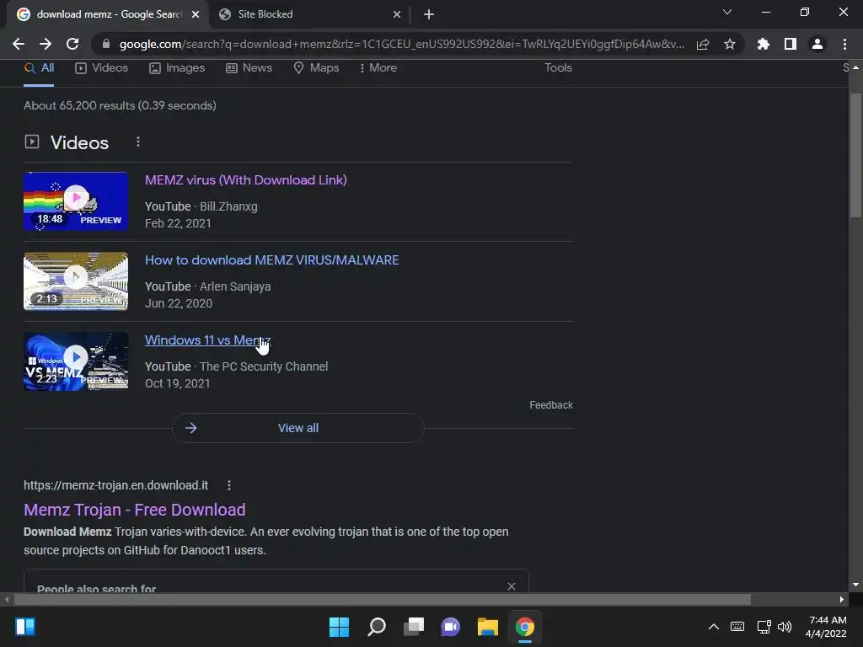The width and height of the screenshot is (863, 647).
Task: Click the touch keyboard tray icon
Action: click(x=737, y=627)
